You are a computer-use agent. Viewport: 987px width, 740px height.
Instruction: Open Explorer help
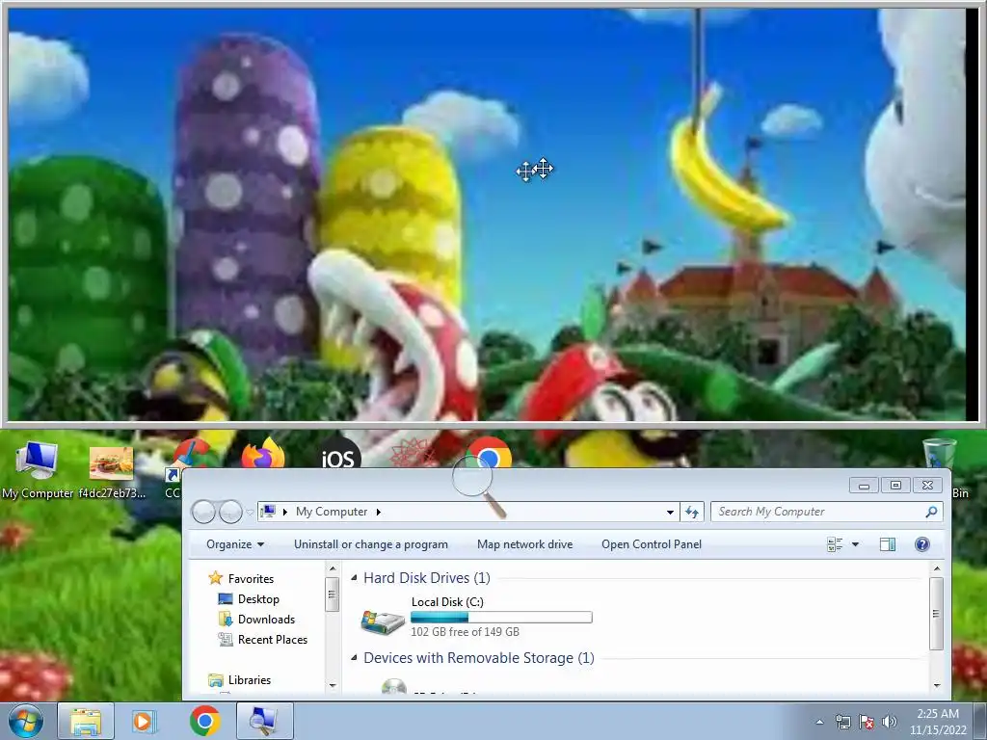click(x=921, y=544)
